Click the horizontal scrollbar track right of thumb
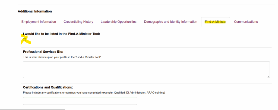The image size is (278, 110). [163, 109]
